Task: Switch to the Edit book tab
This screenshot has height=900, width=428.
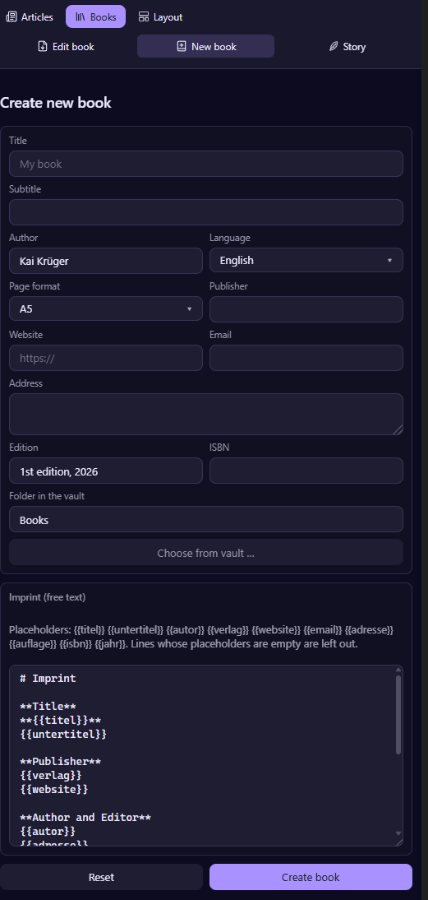Action: [67, 47]
